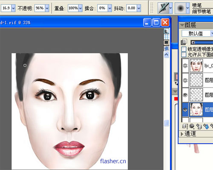This screenshot has height=170, width=213.
Task: Open the 不透明 96% dropdown arrow
Action: [47, 8]
